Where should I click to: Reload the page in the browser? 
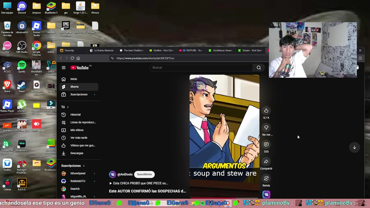coord(72,58)
